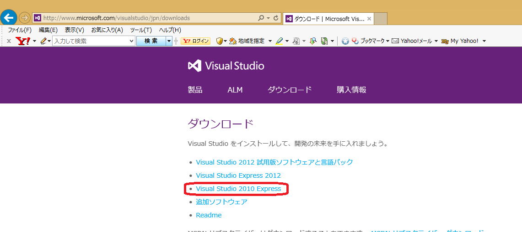Click the Yahoo! Y! logo icon in toolbar
The image size is (522, 232).
pyautogui.click(x=22, y=41)
